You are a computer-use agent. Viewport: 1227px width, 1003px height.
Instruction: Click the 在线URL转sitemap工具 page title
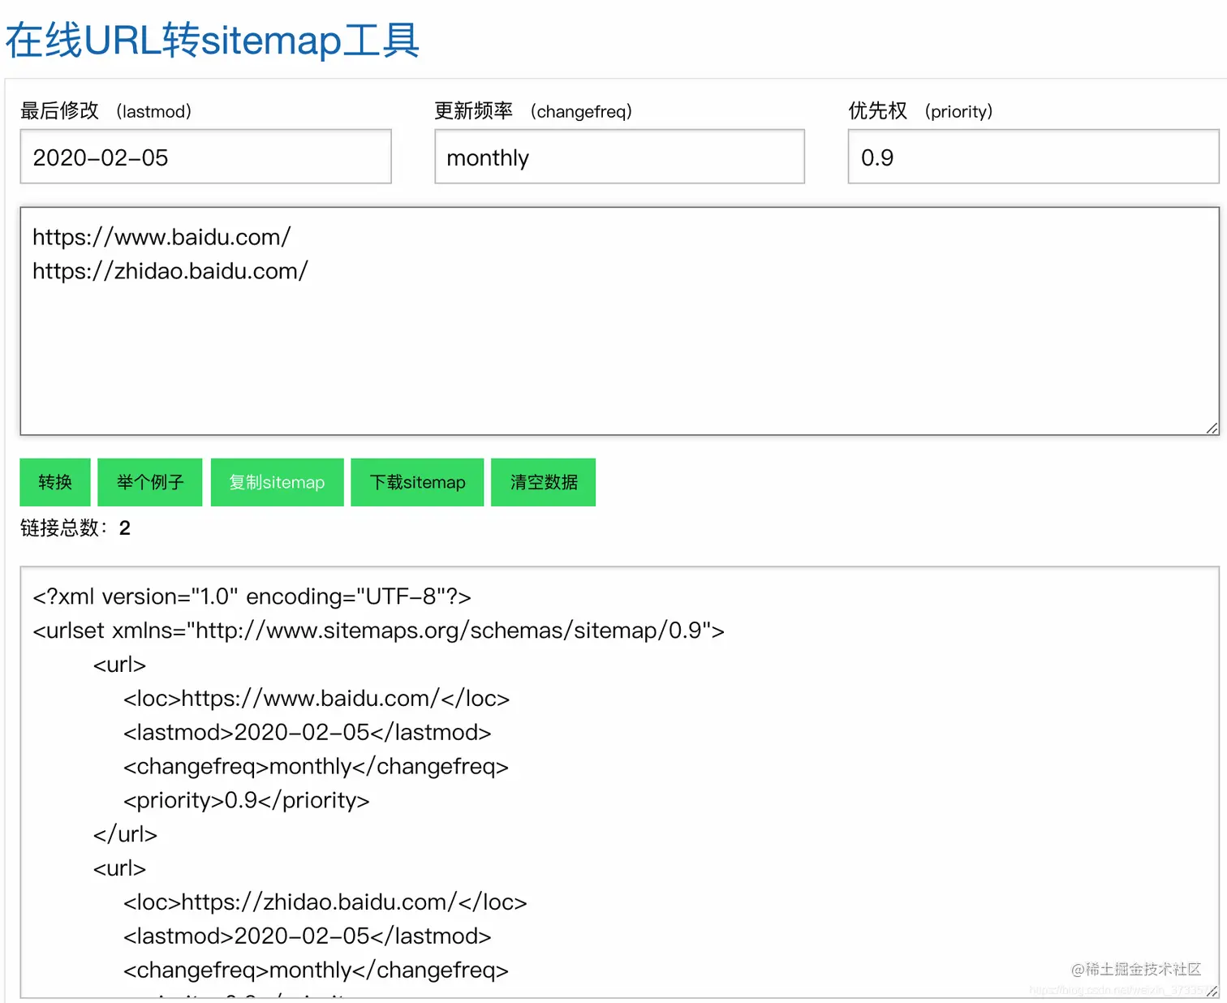click(213, 41)
